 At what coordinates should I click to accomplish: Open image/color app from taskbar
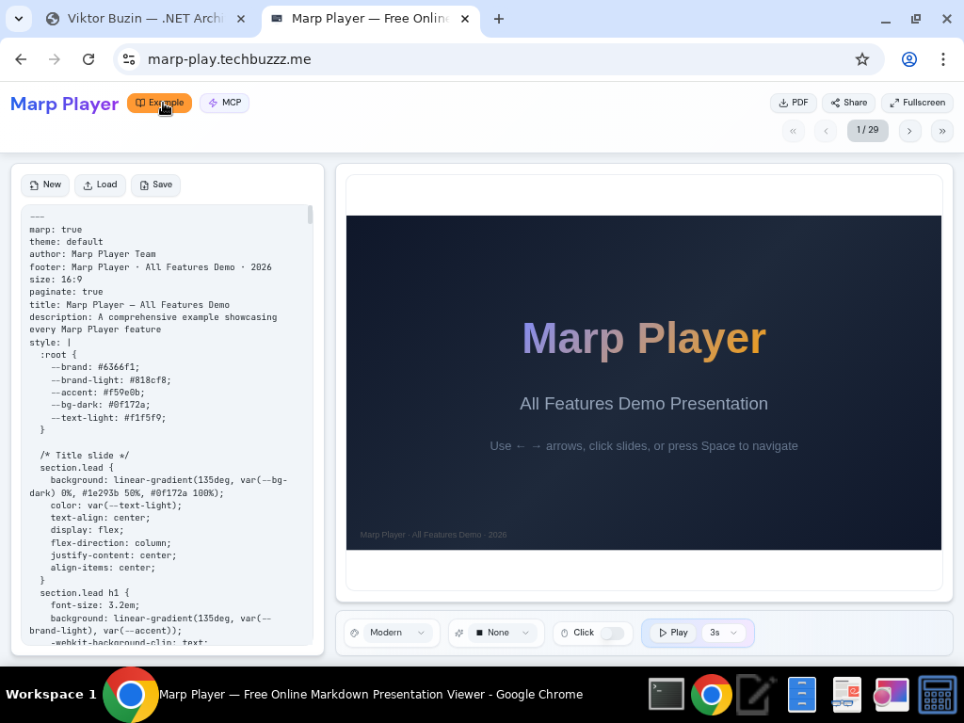tap(892, 695)
